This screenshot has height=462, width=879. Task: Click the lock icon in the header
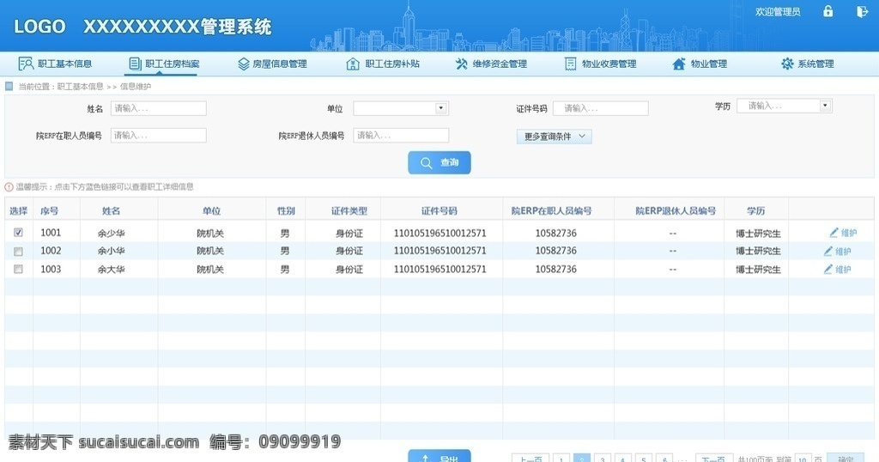click(x=827, y=11)
